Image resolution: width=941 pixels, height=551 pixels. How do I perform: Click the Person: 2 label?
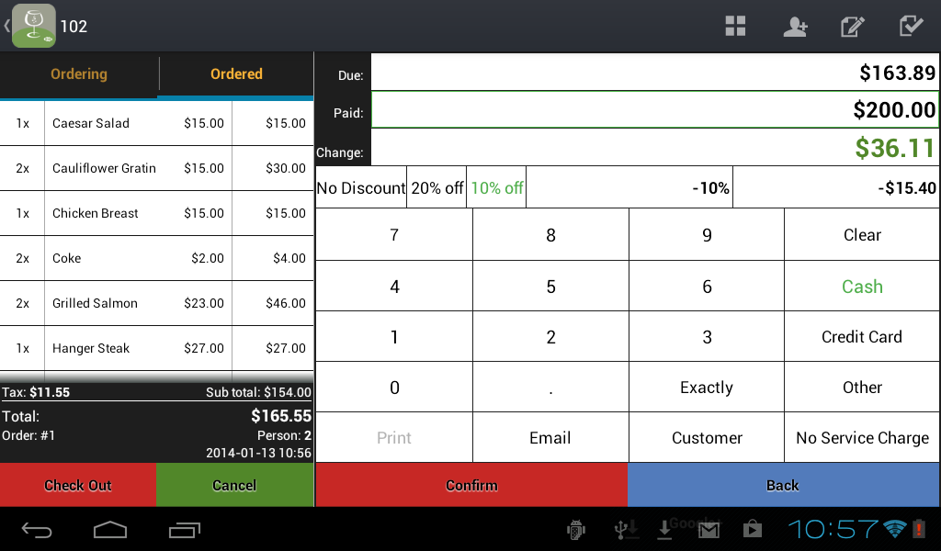tap(284, 435)
